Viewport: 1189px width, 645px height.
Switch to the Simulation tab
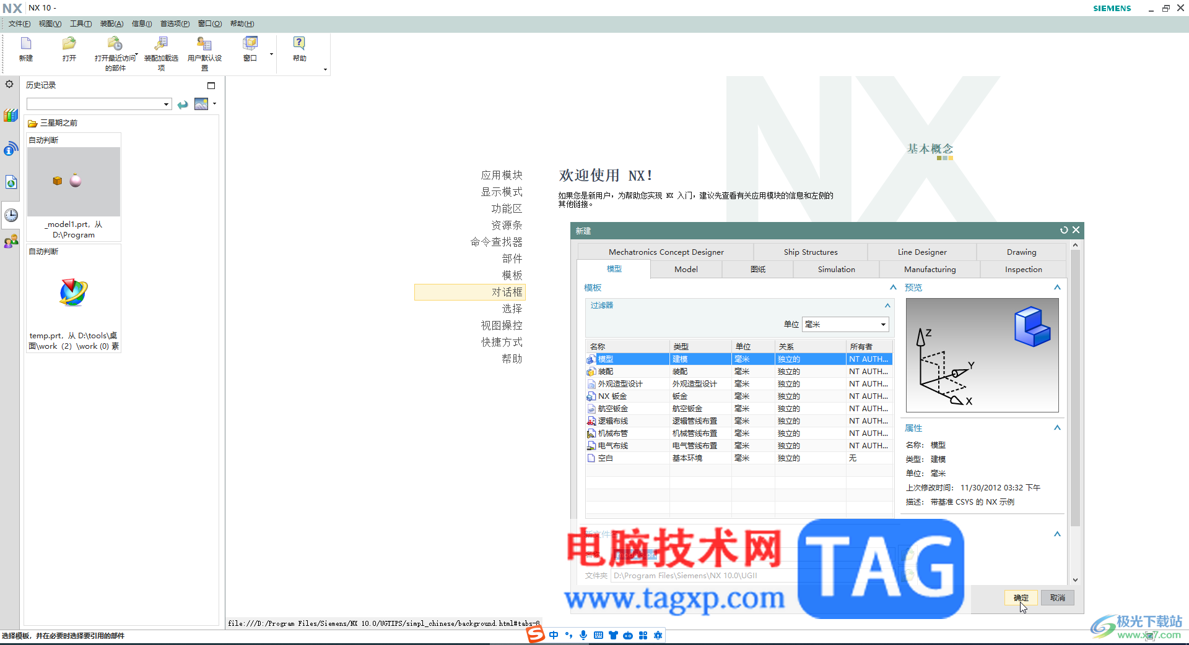[x=837, y=269]
